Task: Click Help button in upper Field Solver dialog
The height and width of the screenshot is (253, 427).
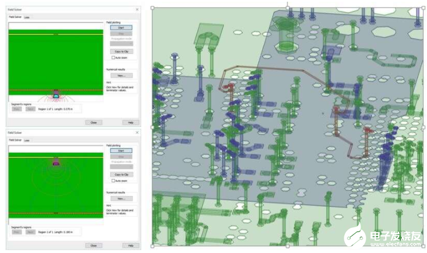Action: [x=131, y=123]
